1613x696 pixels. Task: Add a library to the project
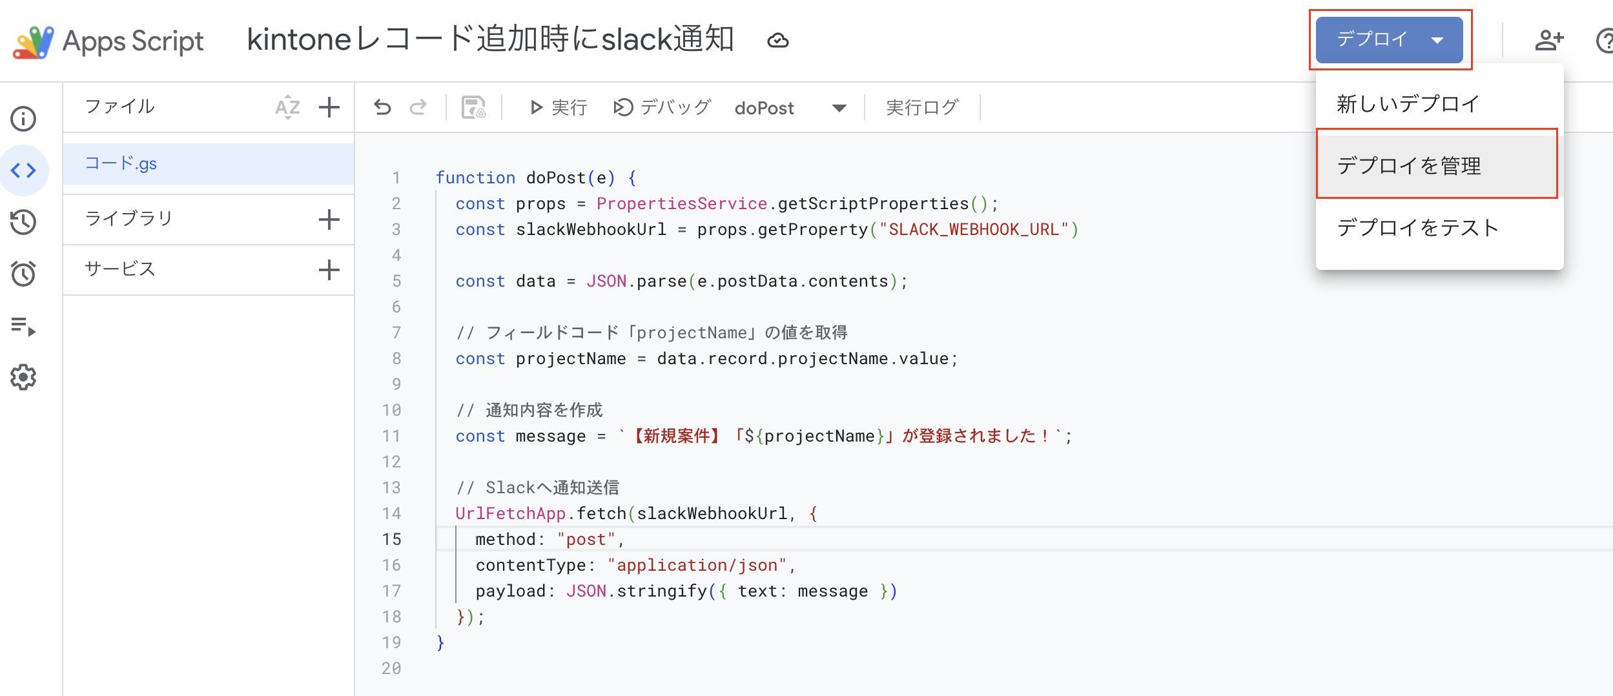[329, 219]
